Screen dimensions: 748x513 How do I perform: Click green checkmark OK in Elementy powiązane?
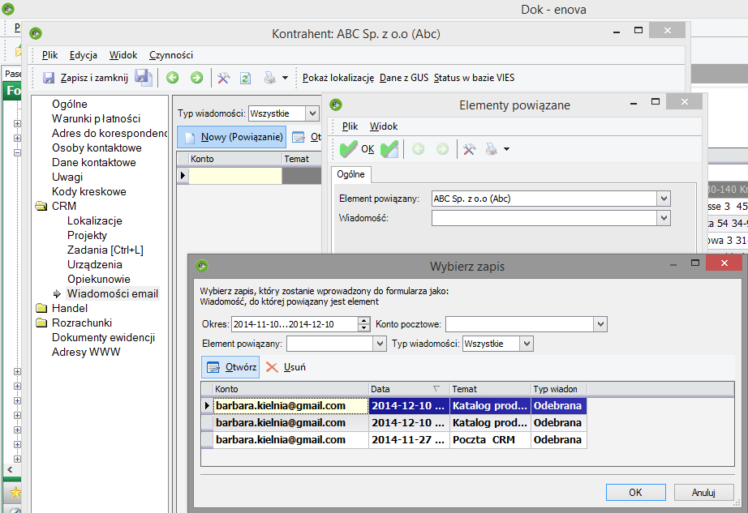tap(357, 149)
